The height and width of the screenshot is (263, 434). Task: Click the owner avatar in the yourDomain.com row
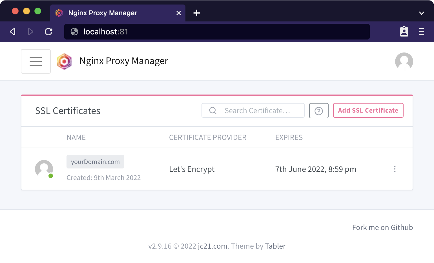point(44,169)
